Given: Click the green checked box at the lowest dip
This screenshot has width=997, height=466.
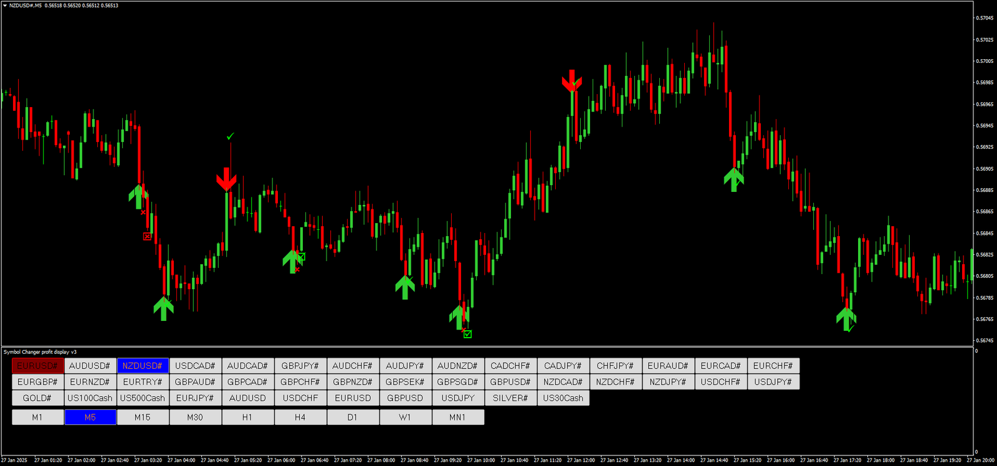Looking at the screenshot, I should click(x=468, y=334).
